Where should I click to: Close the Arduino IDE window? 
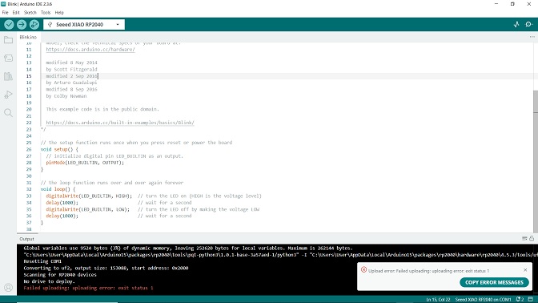point(529,4)
